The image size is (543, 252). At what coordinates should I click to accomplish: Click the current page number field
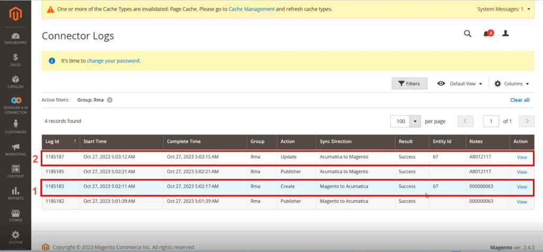click(491, 121)
